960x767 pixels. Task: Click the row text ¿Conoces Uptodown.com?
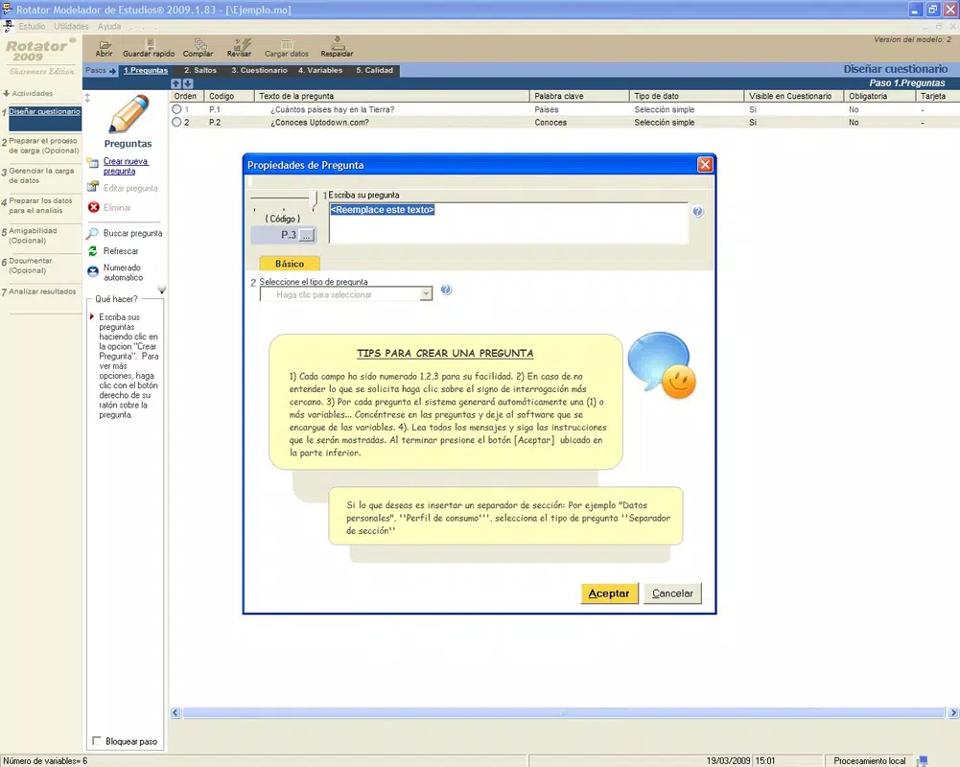[319, 123]
